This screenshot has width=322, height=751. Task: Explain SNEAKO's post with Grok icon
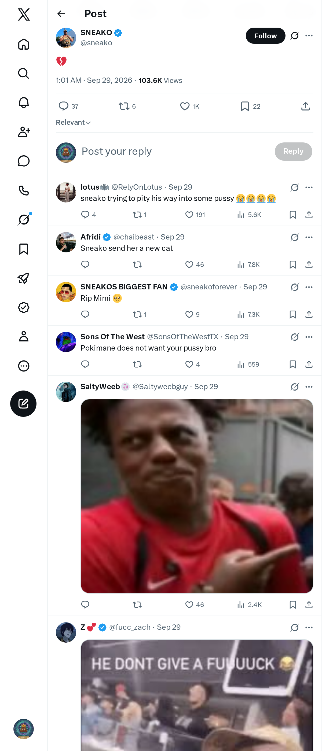coord(295,36)
